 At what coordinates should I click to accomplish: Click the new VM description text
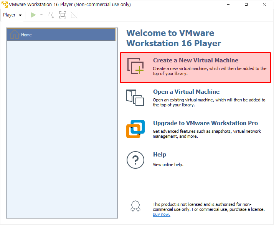click(x=210, y=71)
